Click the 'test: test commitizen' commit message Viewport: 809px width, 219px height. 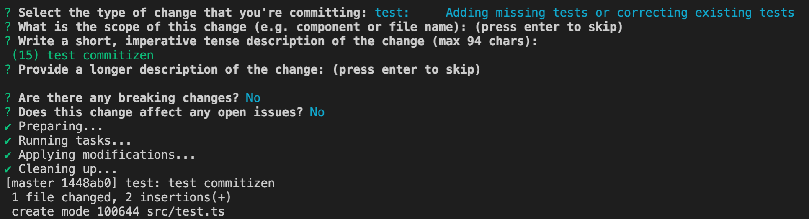pyautogui.click(x=200, y=183)
